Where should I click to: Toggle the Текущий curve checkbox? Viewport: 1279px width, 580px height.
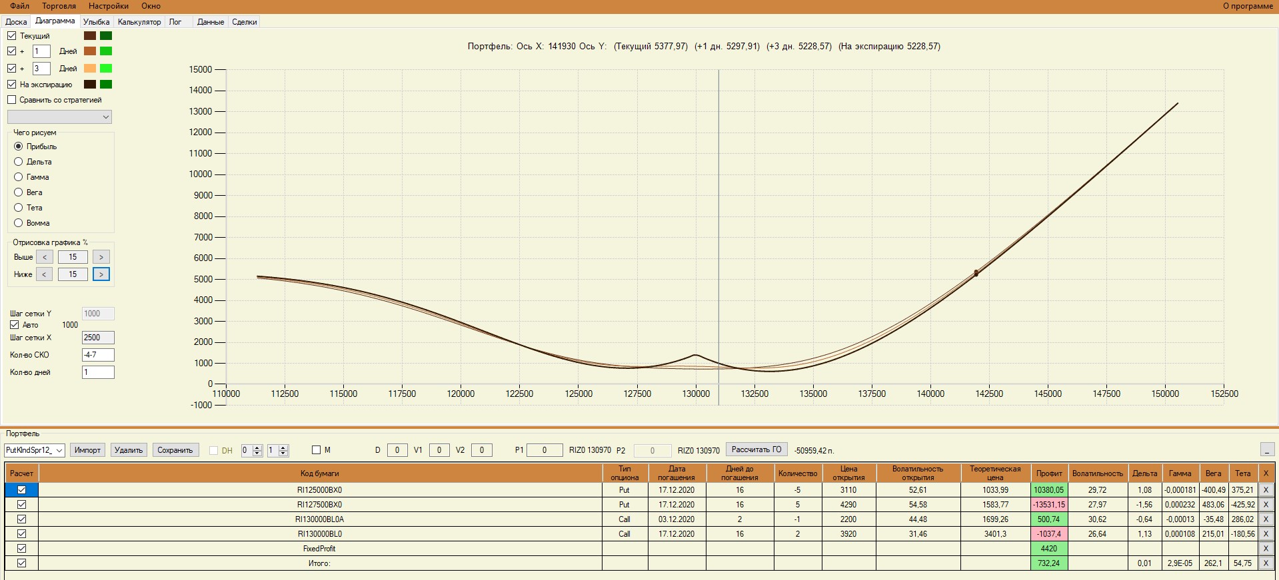(12, 36)
